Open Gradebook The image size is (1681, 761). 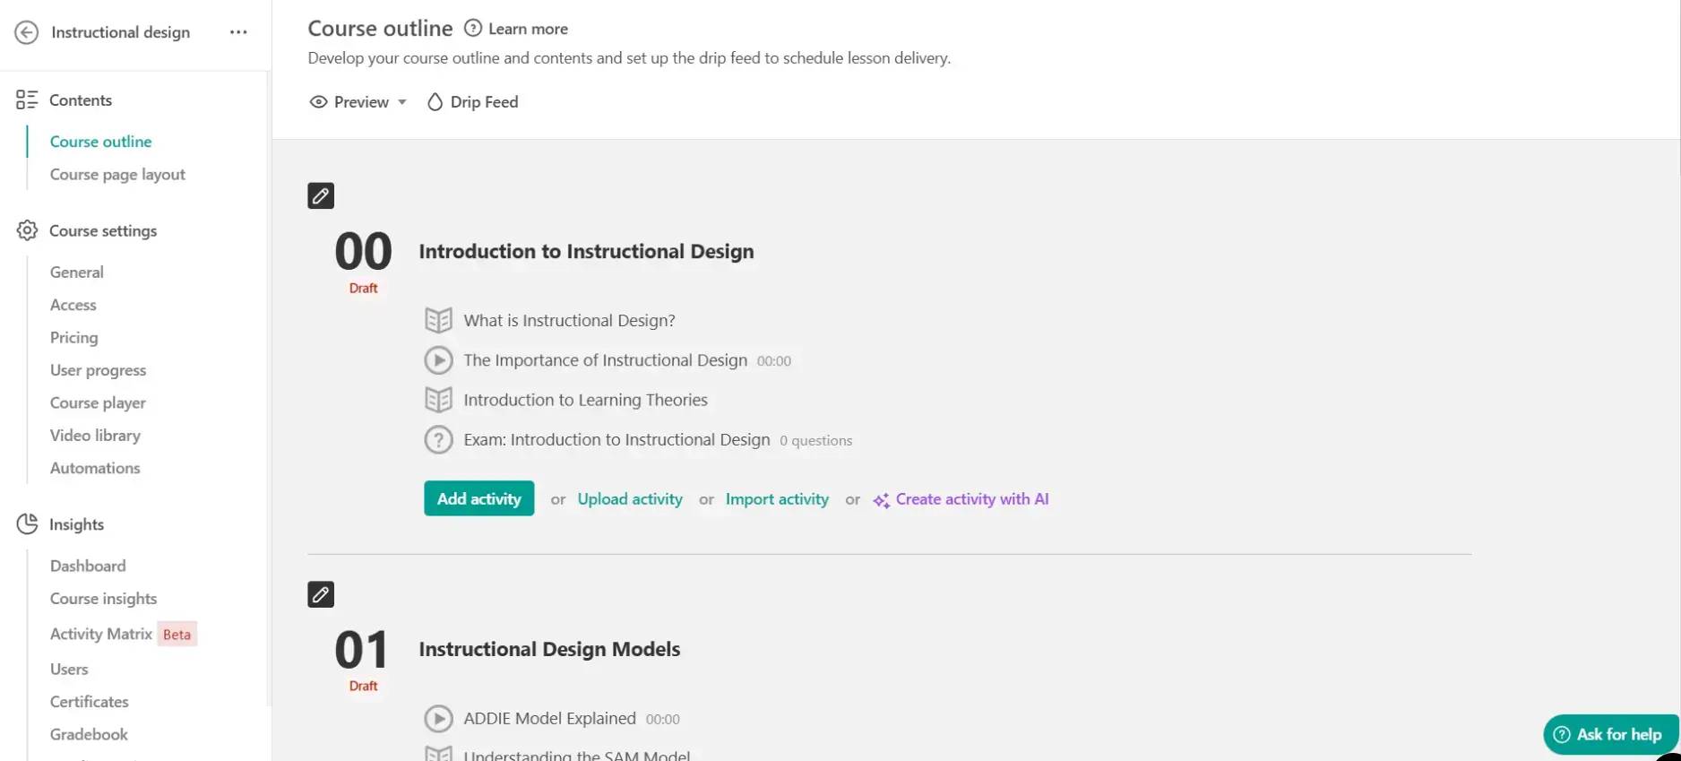click(89, 734)
